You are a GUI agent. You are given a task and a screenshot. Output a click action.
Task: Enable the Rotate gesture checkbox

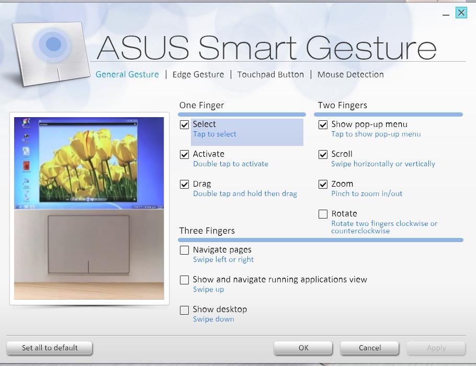(323, 214)
